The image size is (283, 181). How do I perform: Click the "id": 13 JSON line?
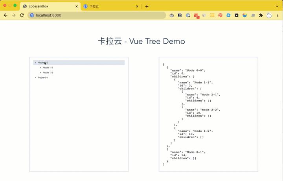click(x=186, y=134)
